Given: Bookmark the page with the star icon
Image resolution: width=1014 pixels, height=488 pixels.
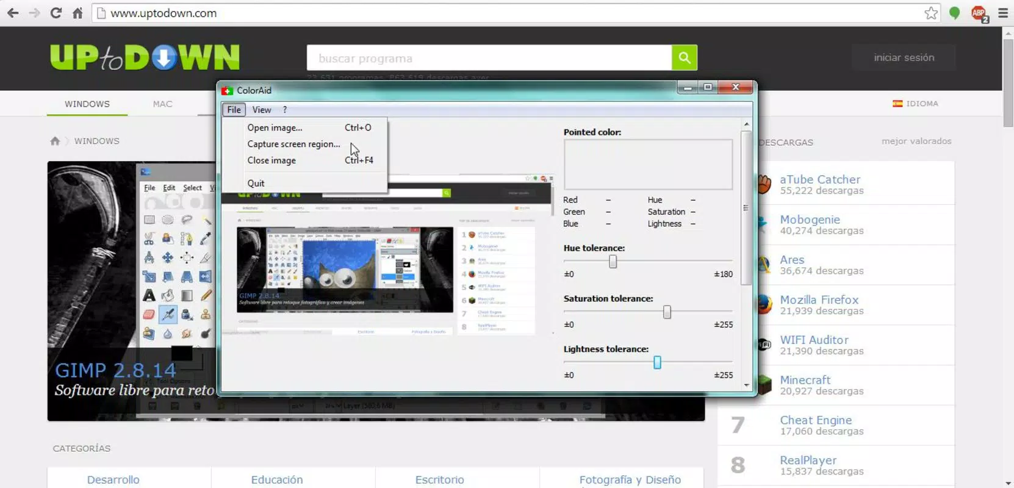Looking at the screenshot, I should [931, 13].
